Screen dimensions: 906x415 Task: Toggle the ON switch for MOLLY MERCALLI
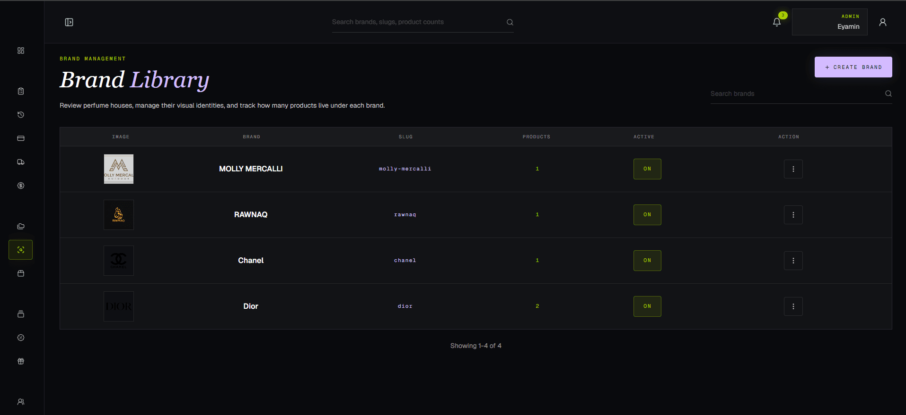(647, 169)
